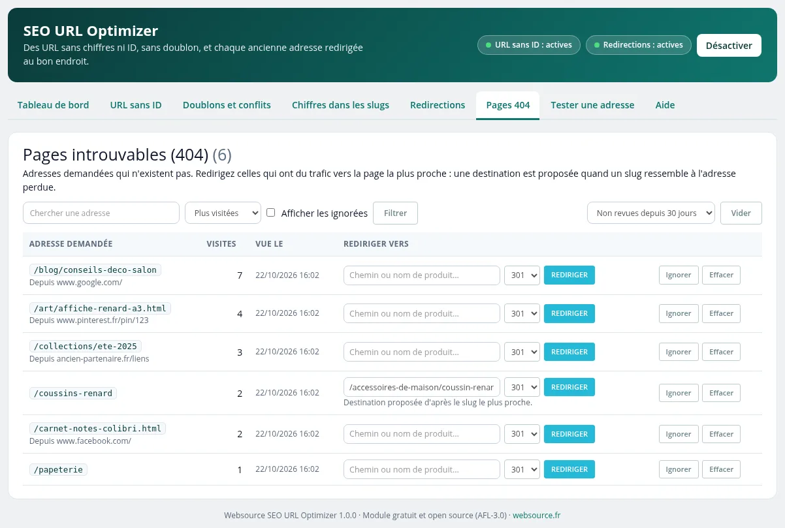Switch to the 'Tableau de bord' tab

click(53, 105)
